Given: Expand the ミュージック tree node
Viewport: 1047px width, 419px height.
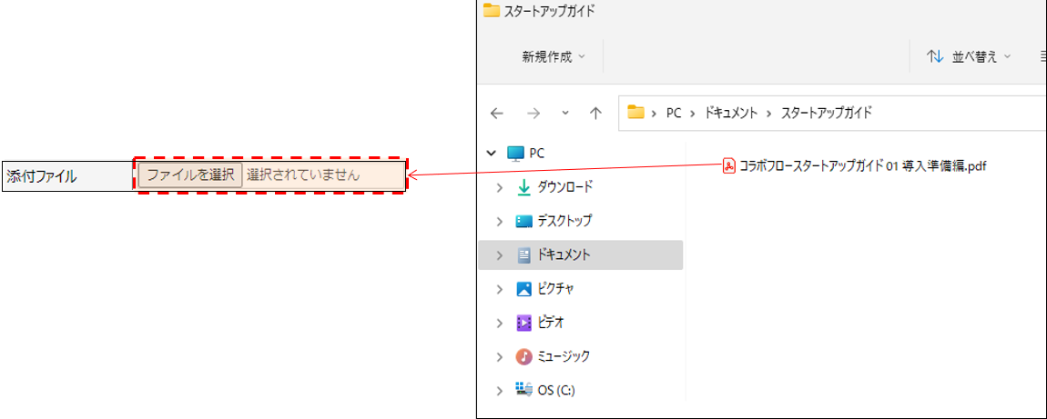Looking at the screenshot, I should point(500,357).
